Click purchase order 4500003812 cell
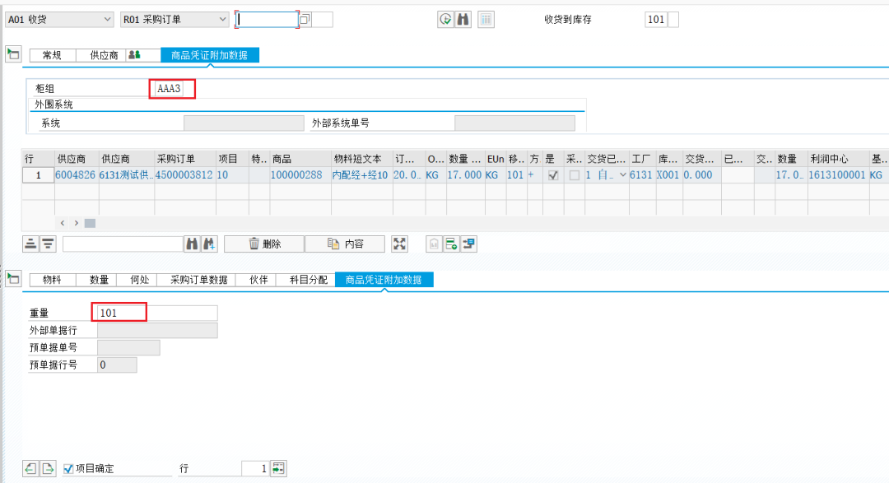 pyautogui.click(x=184, y=175)
